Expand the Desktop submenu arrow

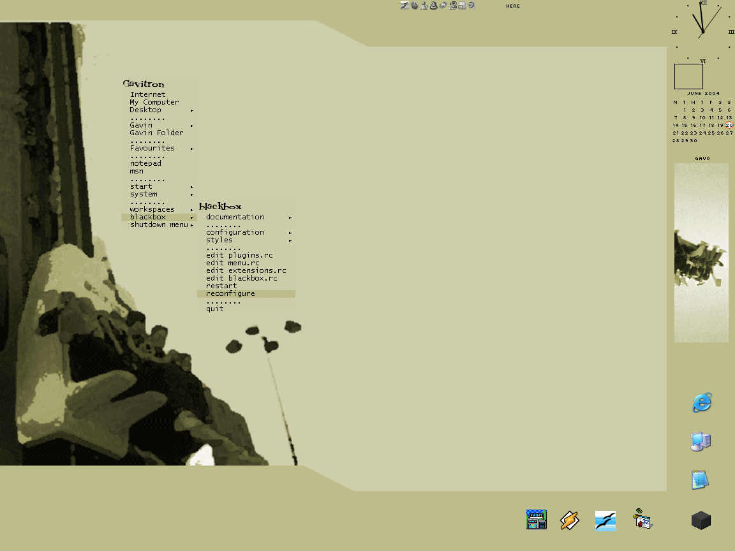[x=191, y=110]
